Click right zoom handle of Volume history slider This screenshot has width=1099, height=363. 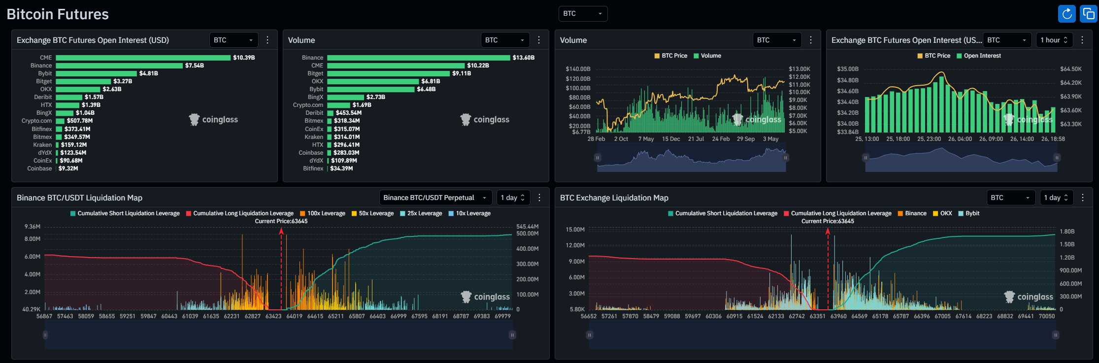tap(786, 158)
